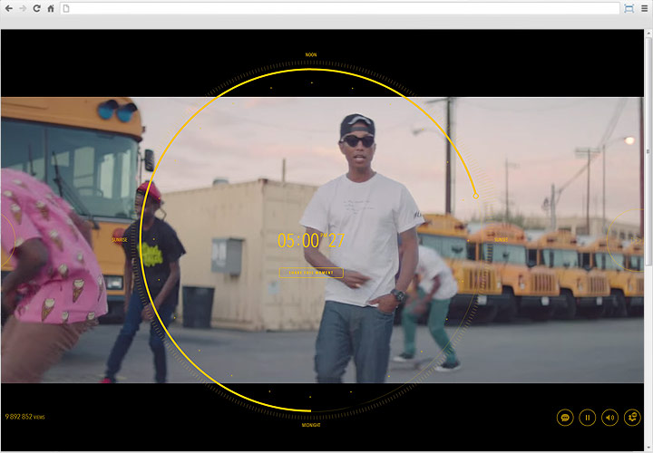
Task: Jump to SUNSET on the dial
Action: point(501,240)
